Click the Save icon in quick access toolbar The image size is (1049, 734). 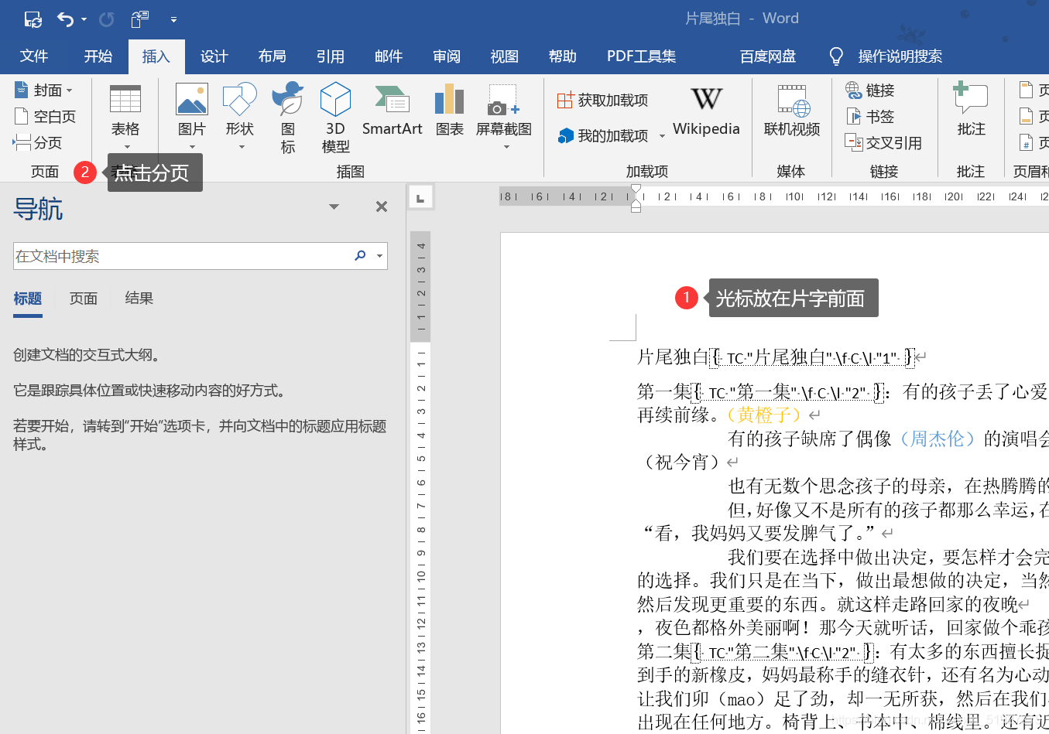[x=33, y=19]
